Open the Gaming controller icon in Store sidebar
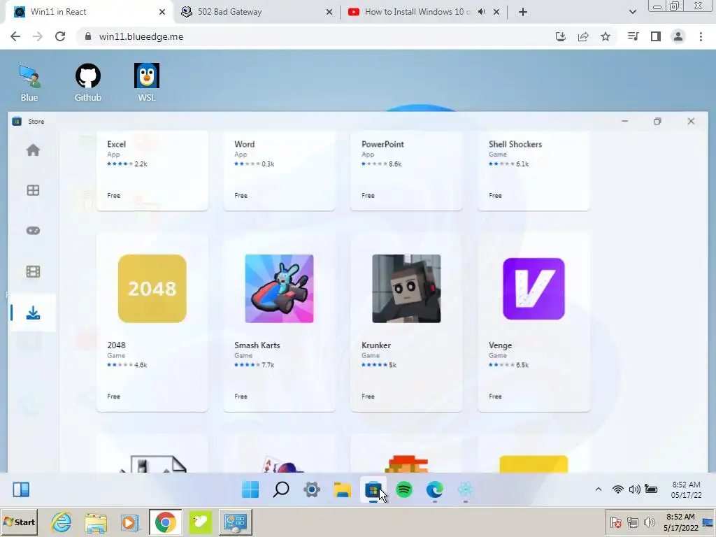The image size is (716, 537). 33,231
